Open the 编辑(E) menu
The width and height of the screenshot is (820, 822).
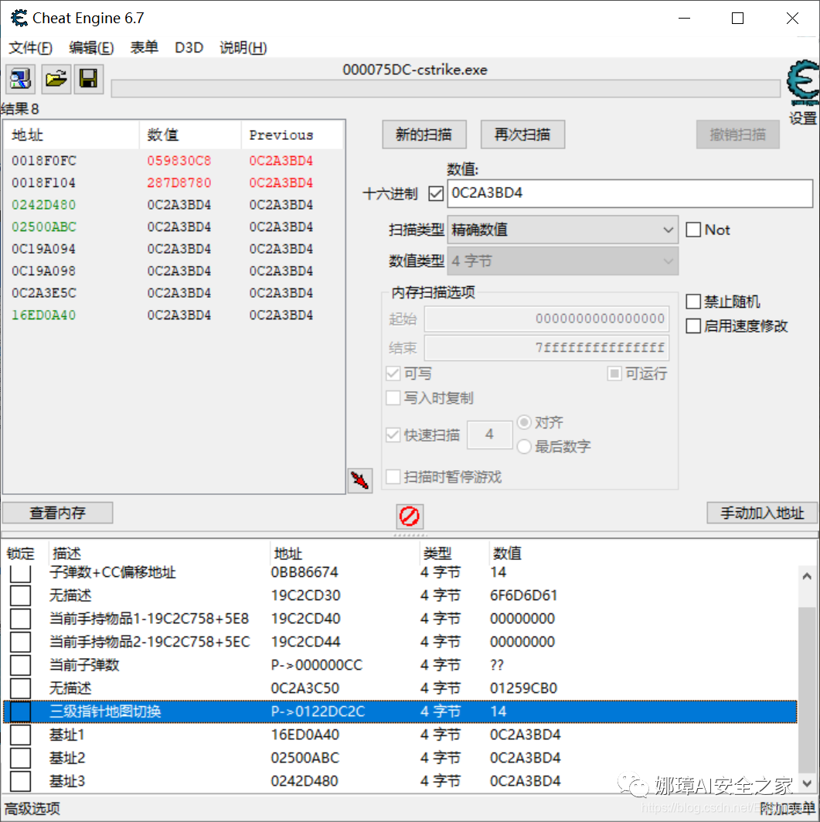(x=91, y=48)
